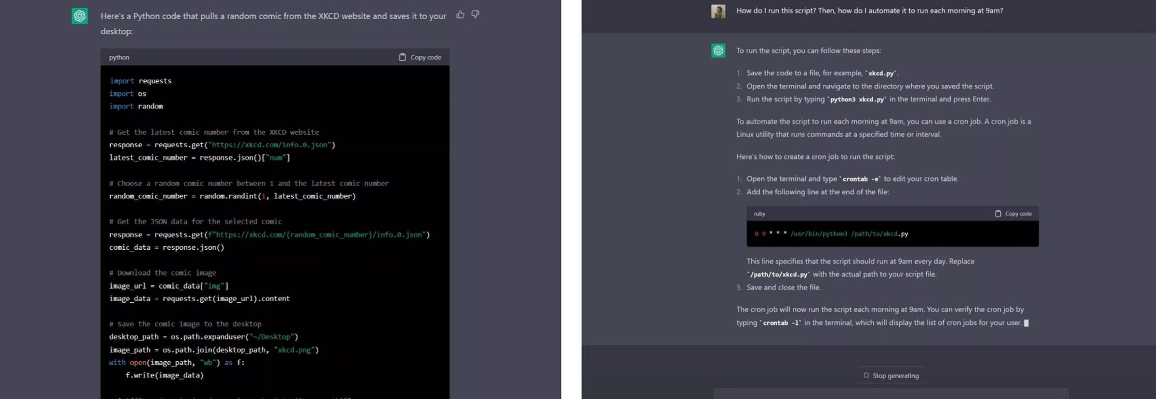Click the comment 'Save the comic image to the desktop'

[x=185, y=324]
